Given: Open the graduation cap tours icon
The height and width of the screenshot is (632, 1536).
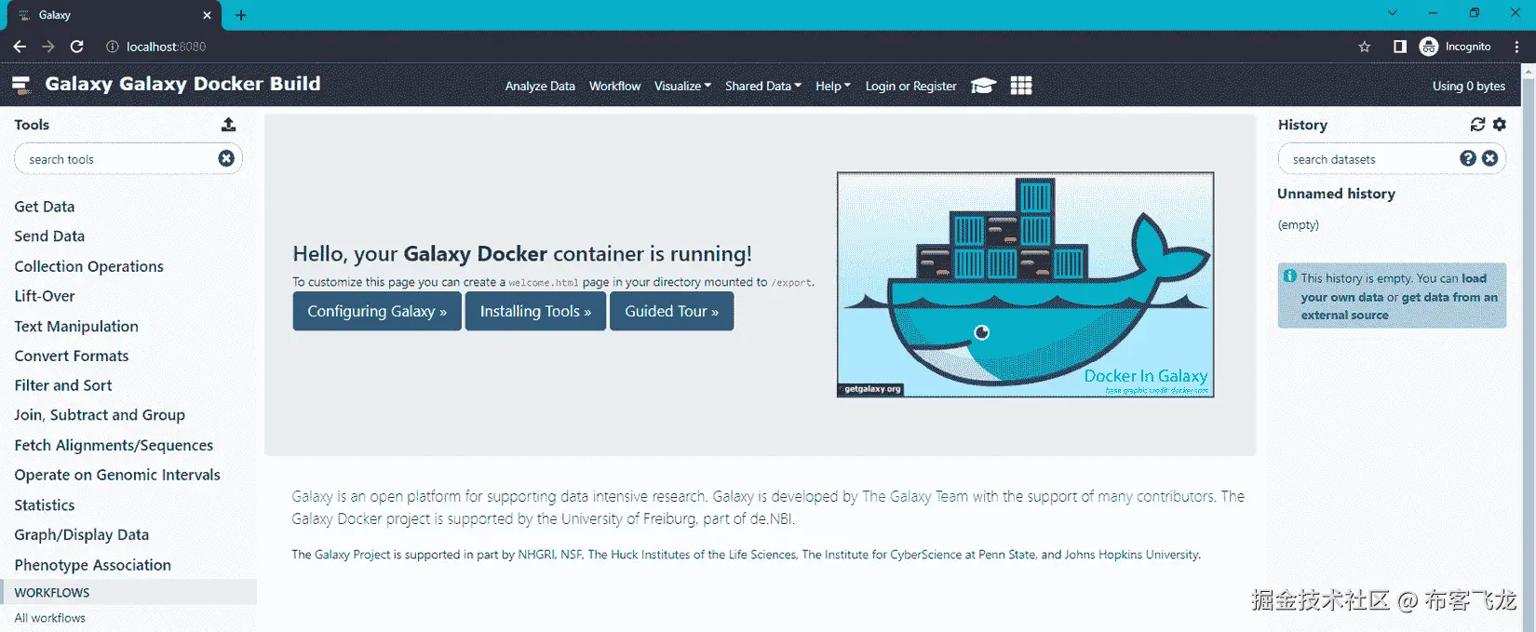Looking at the screenshot, I should pos(983,86).
